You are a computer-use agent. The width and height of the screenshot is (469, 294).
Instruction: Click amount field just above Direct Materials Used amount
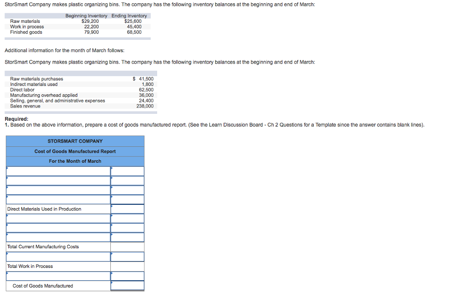[x=127, y=200]
